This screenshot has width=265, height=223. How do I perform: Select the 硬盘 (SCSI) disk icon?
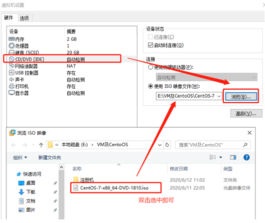point(11,52)
